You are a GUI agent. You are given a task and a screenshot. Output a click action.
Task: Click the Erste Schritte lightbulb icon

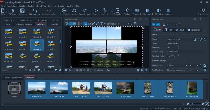[x=203, y=11]
